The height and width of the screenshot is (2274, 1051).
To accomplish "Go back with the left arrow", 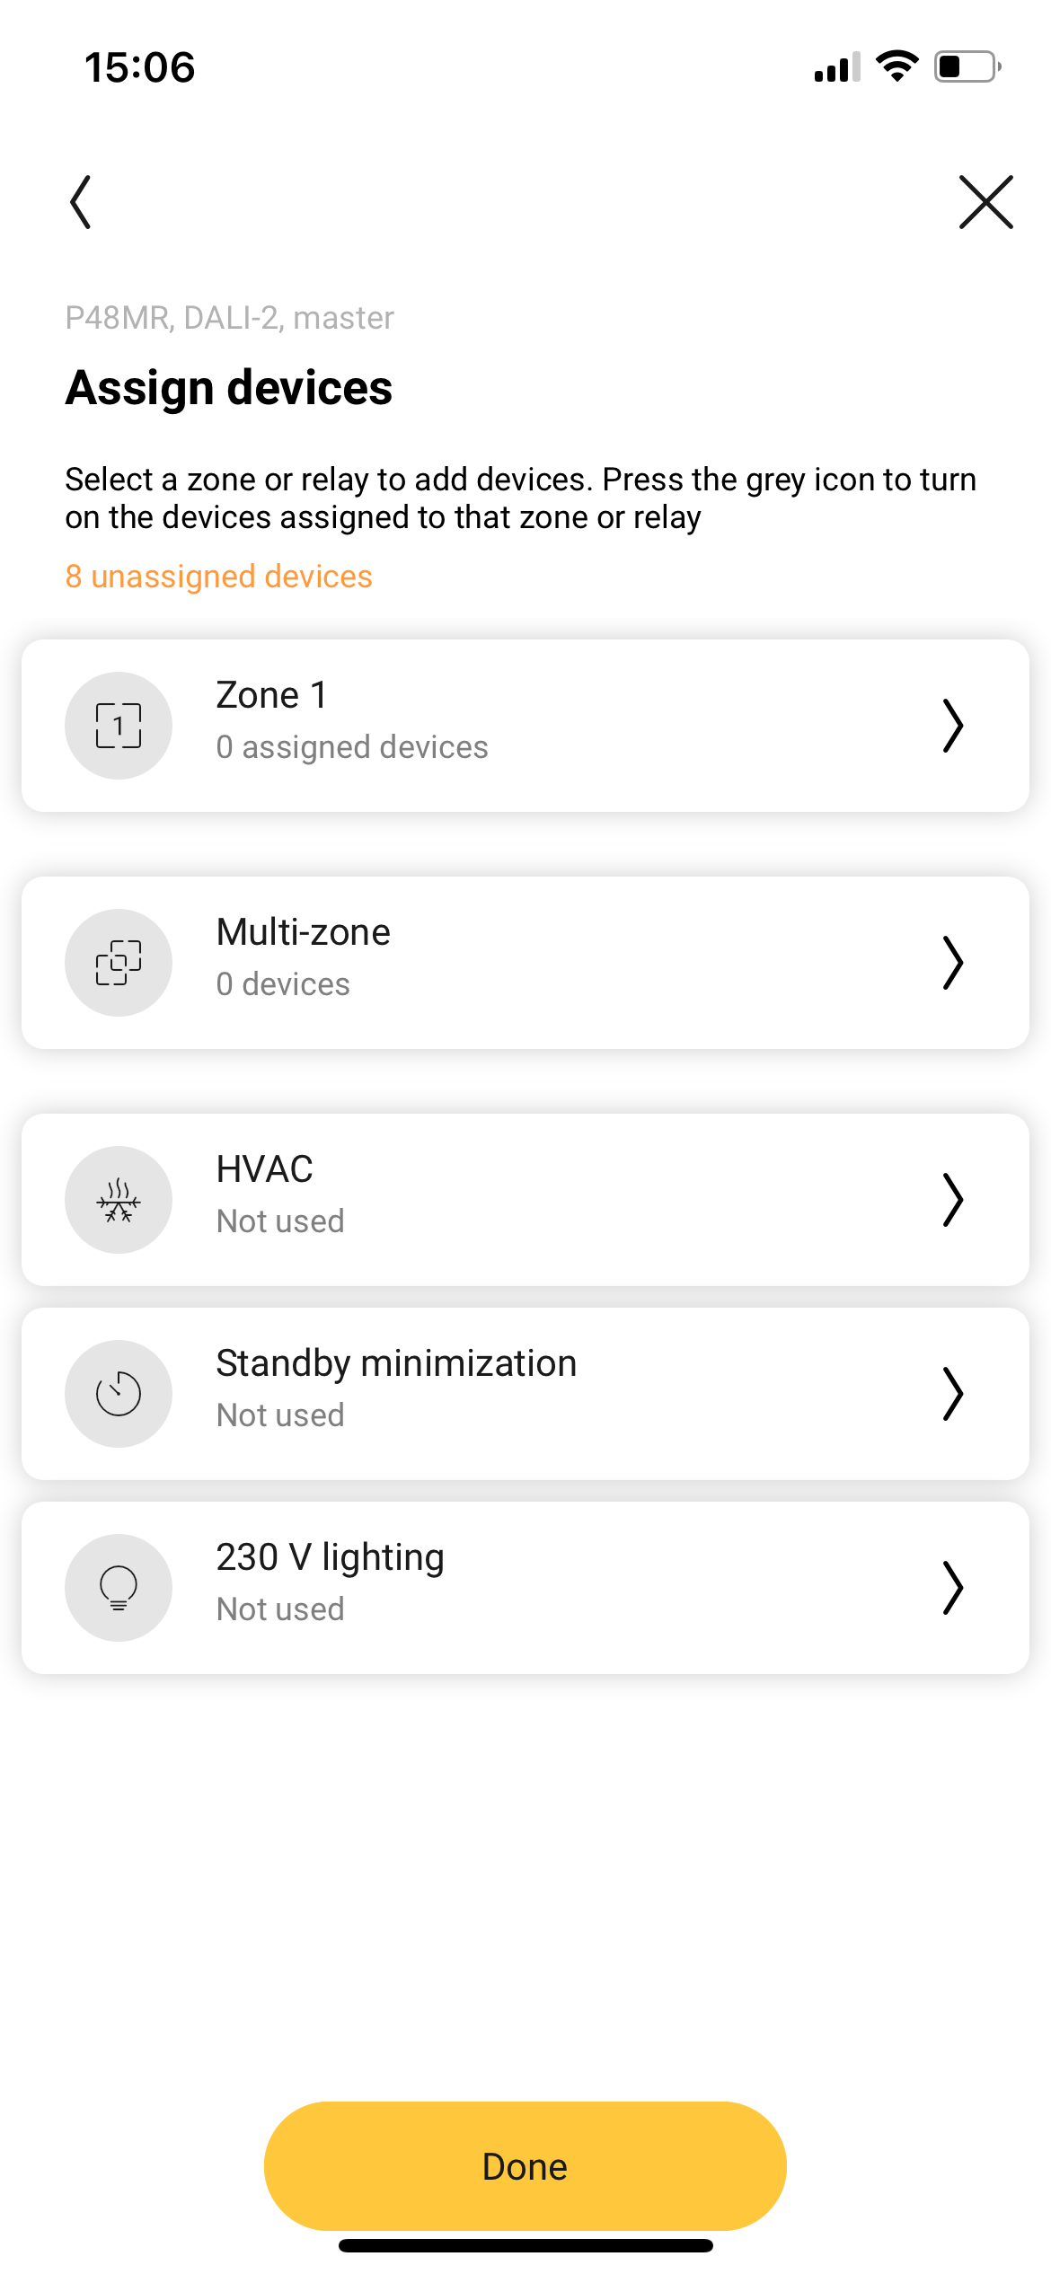I will (x=81, y=202).
